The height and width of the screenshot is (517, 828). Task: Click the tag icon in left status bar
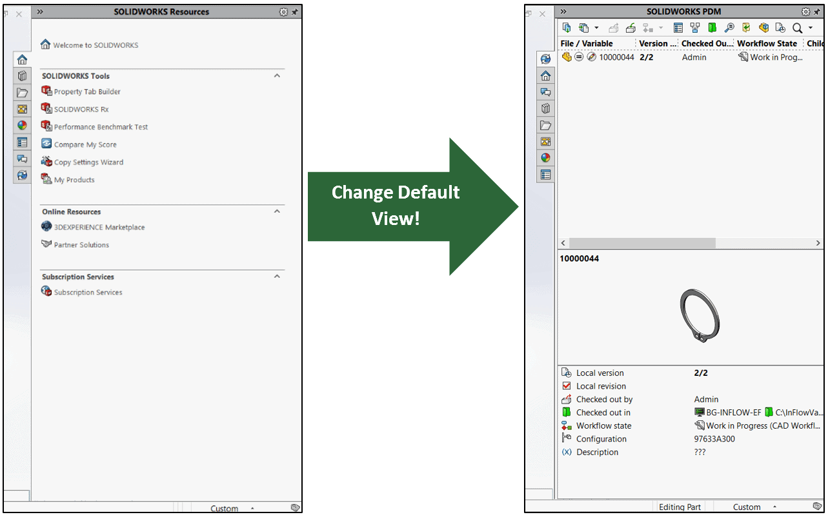[295, 507]
